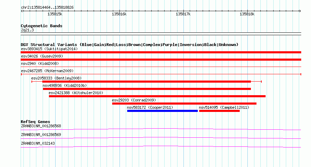Image resolution: width=311 pixels, height=167 pixels.
Task: Click the ZRANB3|NM_032143 gene label
Action: [x=38, y=143]
